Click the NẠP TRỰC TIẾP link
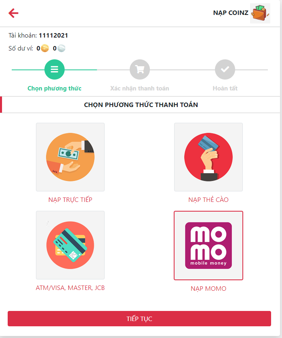282x338 pixels. coord(70,200)
